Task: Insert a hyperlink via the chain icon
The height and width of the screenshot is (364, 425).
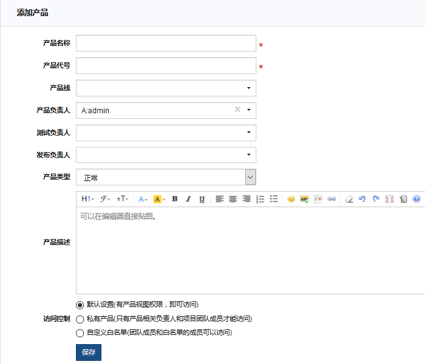Action: [332, 199]
